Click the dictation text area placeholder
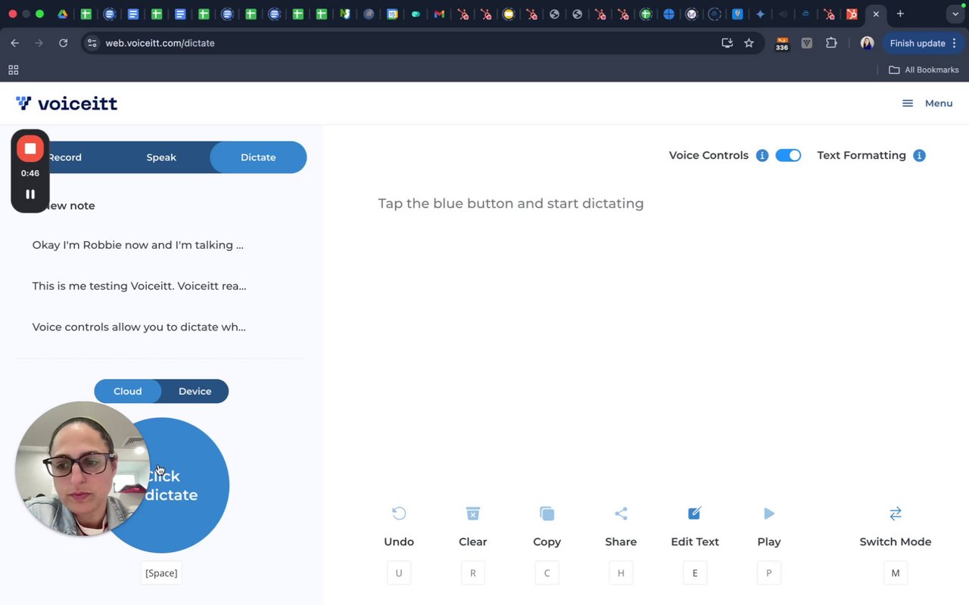969x605 pixels. [x=511, y=203]
